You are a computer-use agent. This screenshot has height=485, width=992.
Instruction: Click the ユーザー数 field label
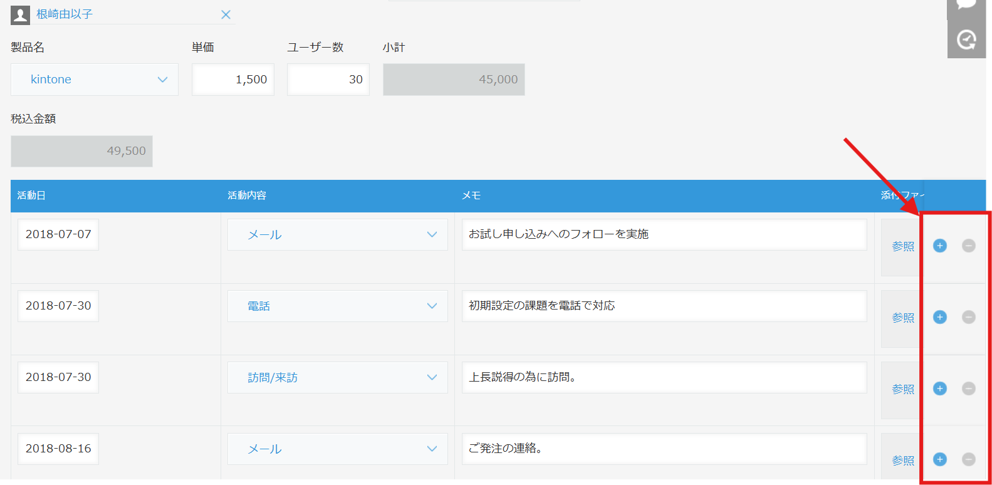tap(315, 48)
